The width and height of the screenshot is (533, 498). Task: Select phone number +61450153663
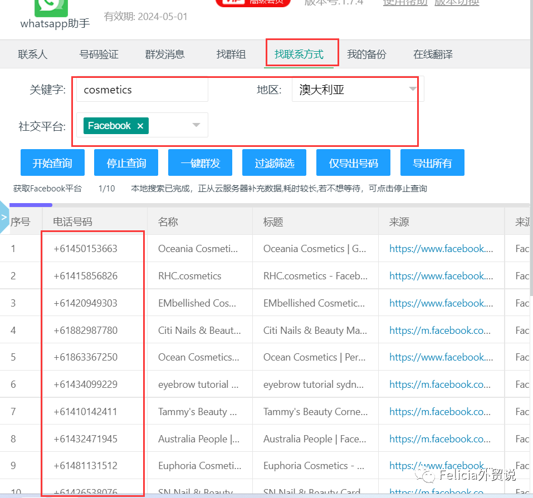point(85,249)
